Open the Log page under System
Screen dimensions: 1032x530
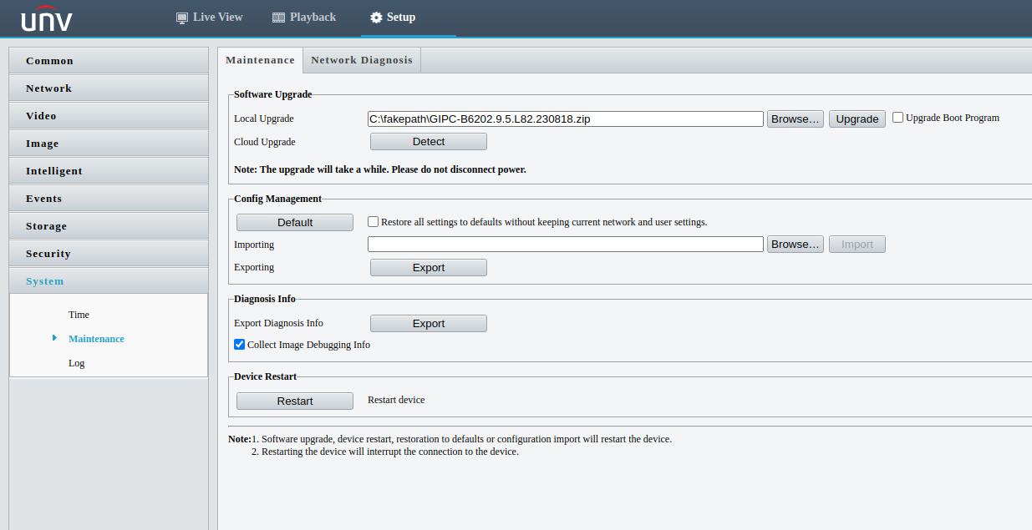(x=77, y=363)
